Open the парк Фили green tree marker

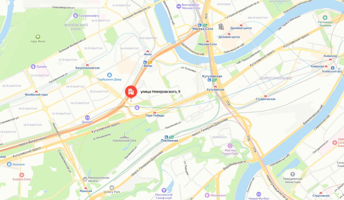pos(38,37)
